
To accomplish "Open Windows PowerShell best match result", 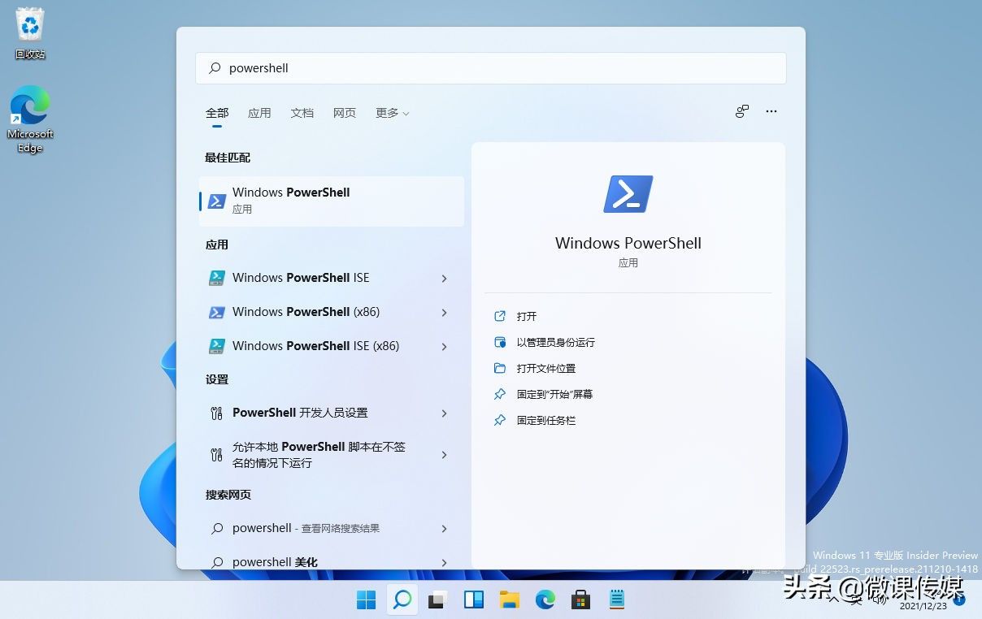I will point(332,201).
